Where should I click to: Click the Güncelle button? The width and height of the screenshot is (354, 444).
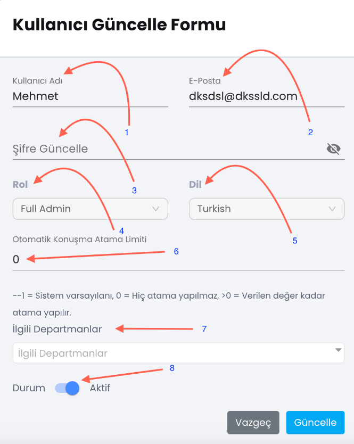(x=315, y=423)
